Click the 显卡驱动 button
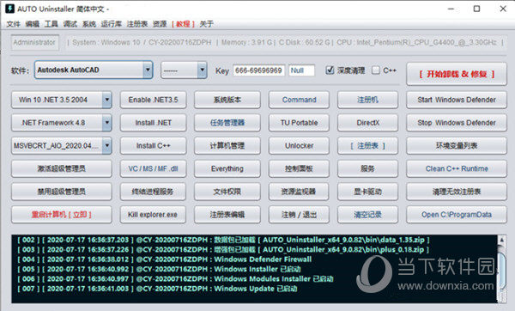Image resolution: width=515 pixels, height=311 pixels. 368,192
